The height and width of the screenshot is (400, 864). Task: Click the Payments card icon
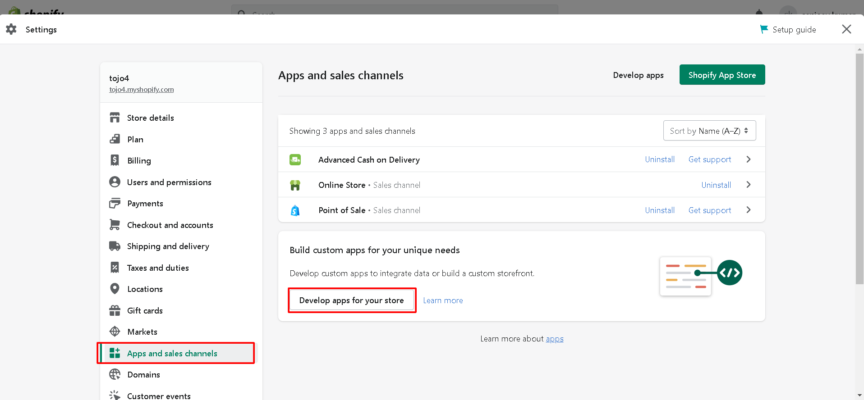click(x=115, y=203)
